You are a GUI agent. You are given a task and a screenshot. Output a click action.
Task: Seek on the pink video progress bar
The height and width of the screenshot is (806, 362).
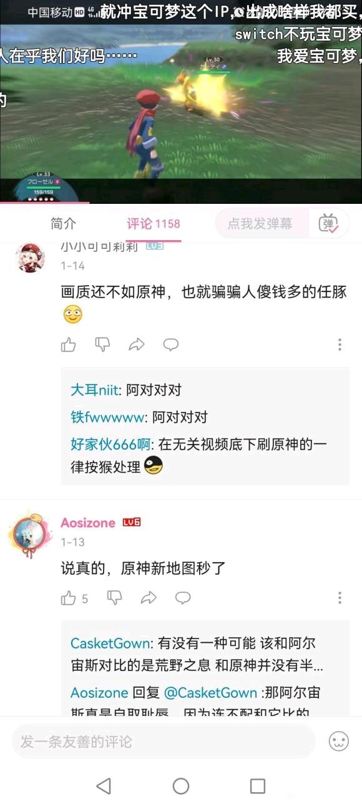pos(181,203)
